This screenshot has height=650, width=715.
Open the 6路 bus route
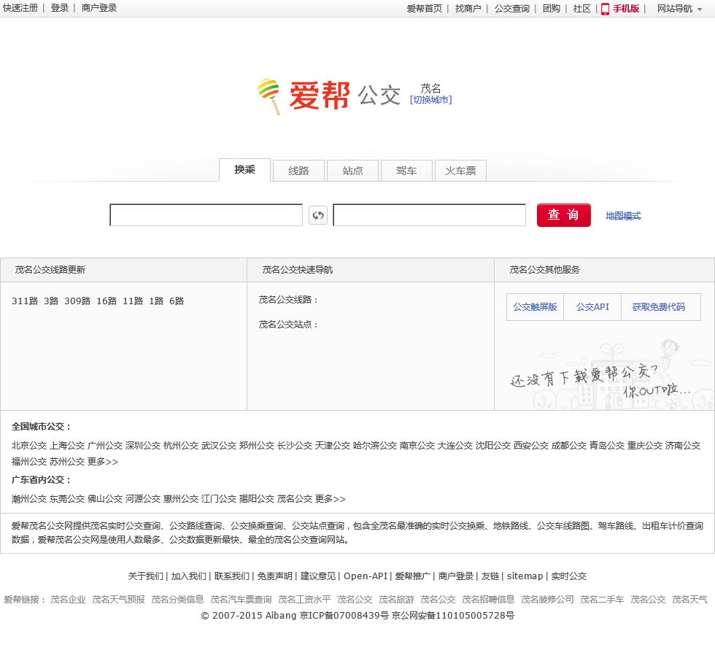(177, 301)
